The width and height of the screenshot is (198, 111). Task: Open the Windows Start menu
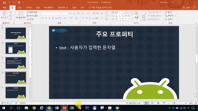pos(4,108)
